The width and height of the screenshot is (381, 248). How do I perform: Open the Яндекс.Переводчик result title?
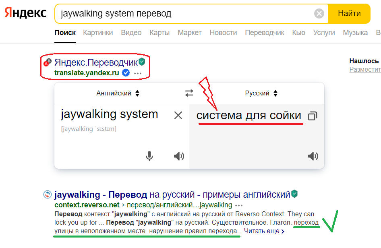pos(96,62)
